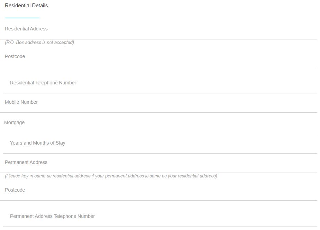This screenshot has width=320, height=230.
Task: Focus the Residential Telephone Number field
Action: tap(159, 83)
